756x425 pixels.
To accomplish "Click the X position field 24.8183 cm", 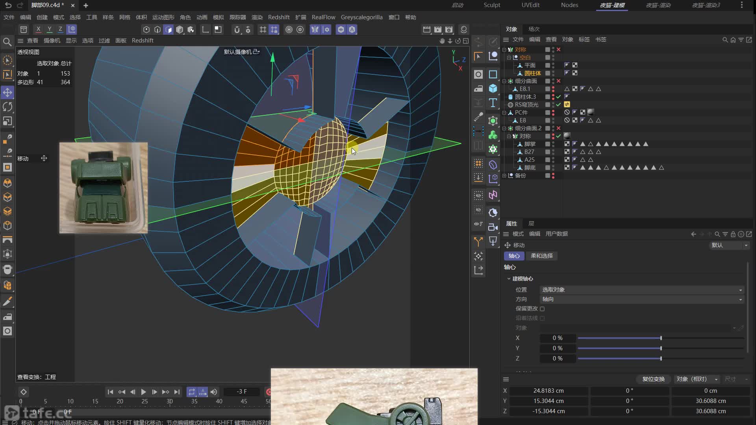I will (x=548, y=391).
